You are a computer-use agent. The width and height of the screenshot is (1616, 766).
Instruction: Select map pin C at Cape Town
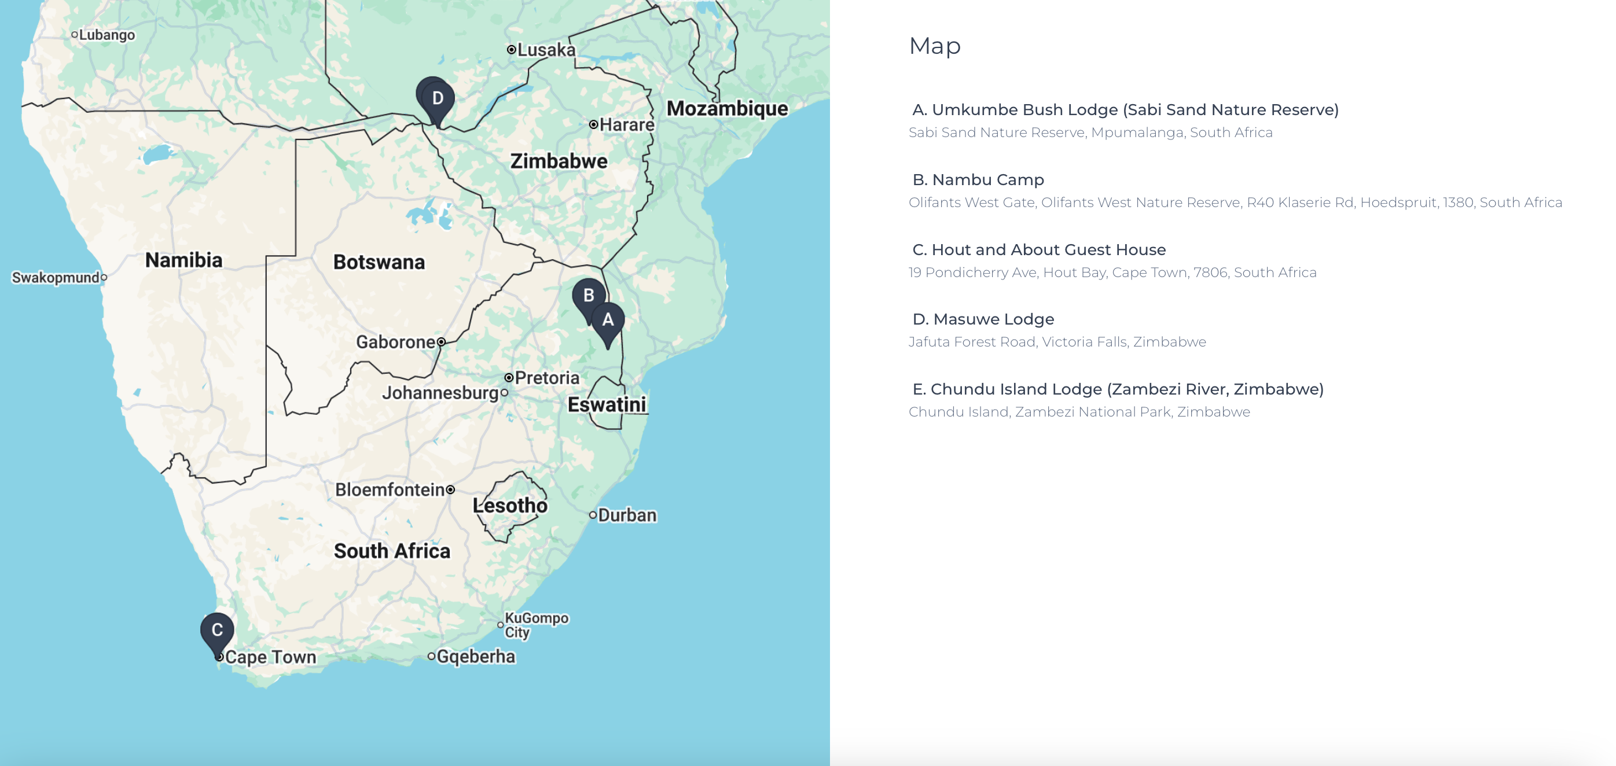click(x=217, y=632)
